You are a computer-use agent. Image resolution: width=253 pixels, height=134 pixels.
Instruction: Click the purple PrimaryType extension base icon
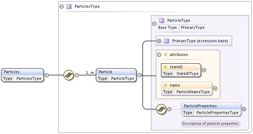pos(167,41)
